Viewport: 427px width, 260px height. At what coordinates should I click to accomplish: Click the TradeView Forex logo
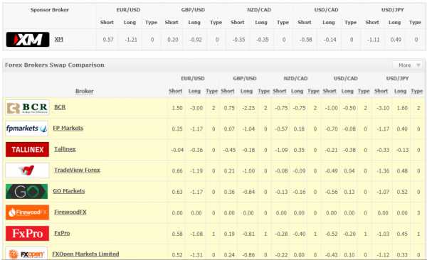tap(27, 170)
